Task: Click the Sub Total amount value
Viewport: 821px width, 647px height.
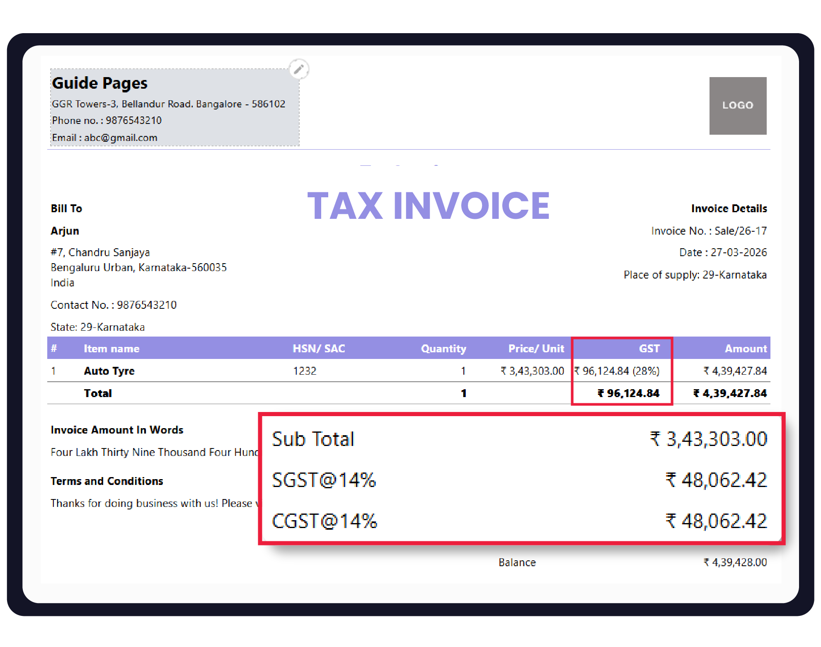Action: click(708, 439)
